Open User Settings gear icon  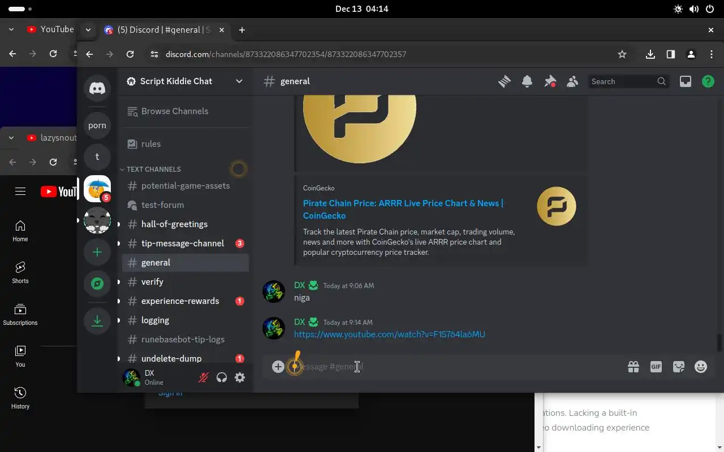point(240,377)
